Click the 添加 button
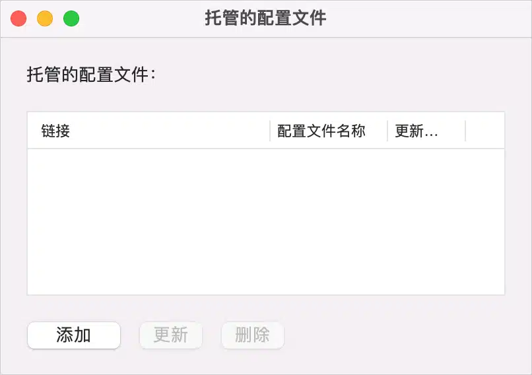532x375 pixels. (74, 335)
